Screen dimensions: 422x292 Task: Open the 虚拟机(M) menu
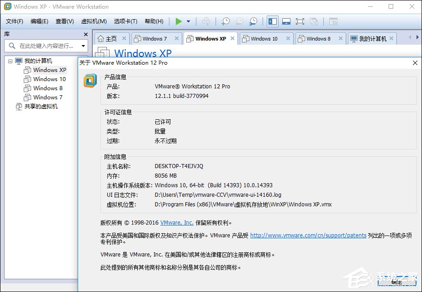(93, 21)
